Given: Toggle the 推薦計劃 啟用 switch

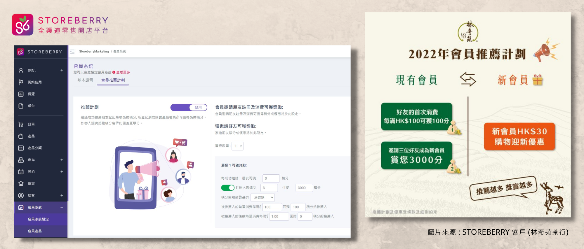Looking at the screenshot, I should (x=189, y=107).
